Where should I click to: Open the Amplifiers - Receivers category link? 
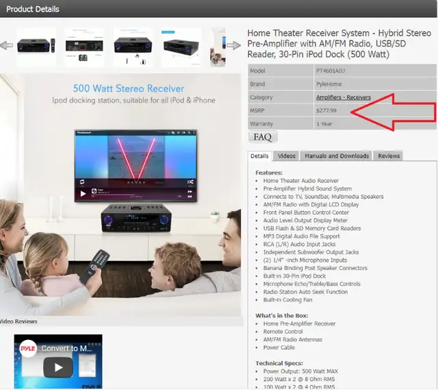(344, 97)
